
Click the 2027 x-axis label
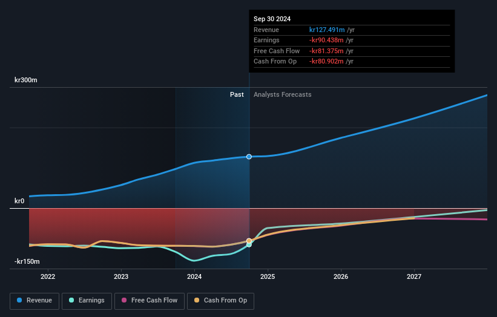click(414, 277)
